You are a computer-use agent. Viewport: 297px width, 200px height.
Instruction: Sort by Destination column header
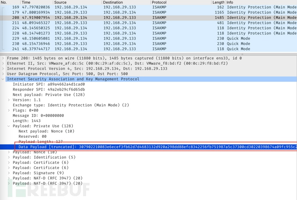[127, 3]
